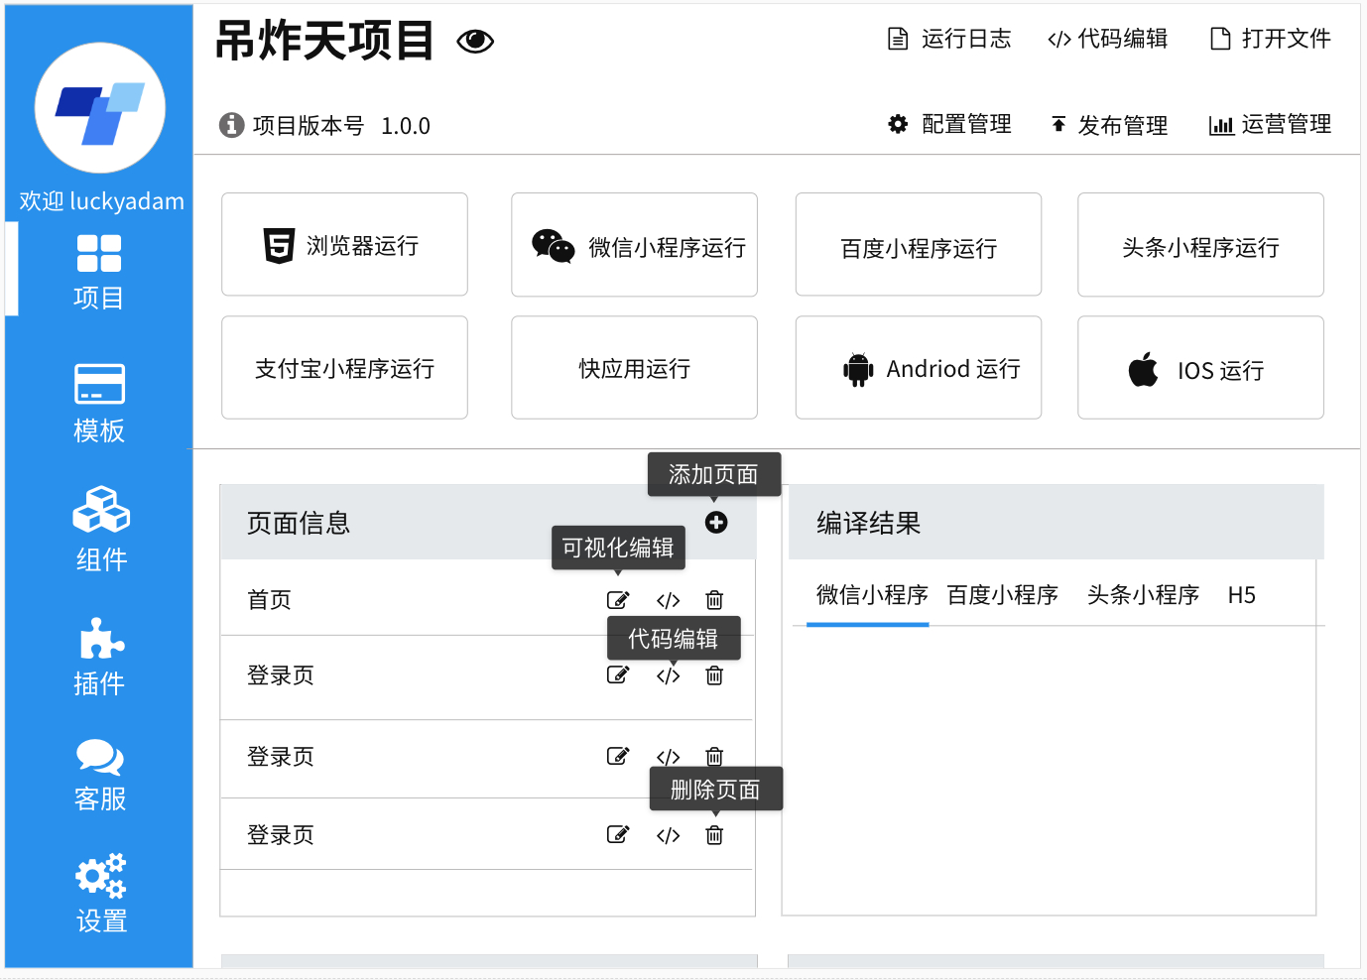Image resolution: width=1367 pixels, height=980 pixels.
Task: Click the 吊炸天项目 project title
Action: click(x=324, y=41)
